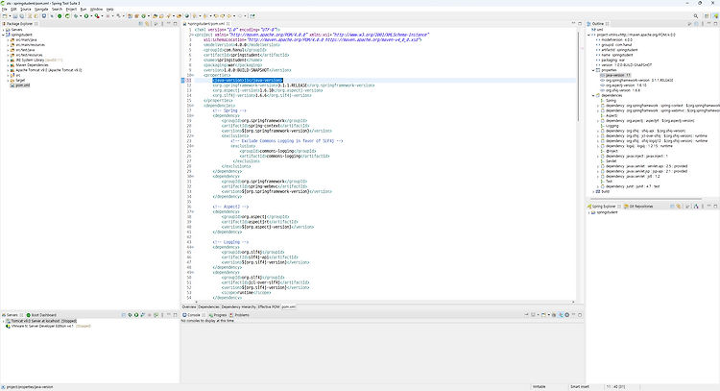Open the Progress view tab
This screenshot has width=720, height=391.
click(218, 315)
